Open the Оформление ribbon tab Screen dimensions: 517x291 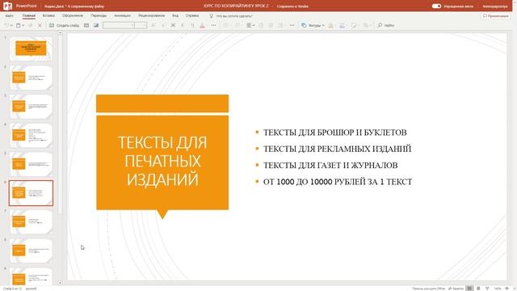coord(73,15)
